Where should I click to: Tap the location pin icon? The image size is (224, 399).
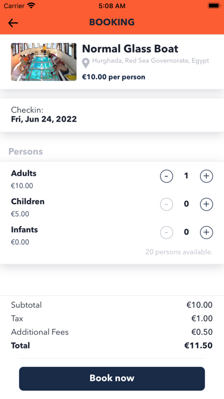tap(86, 63)
